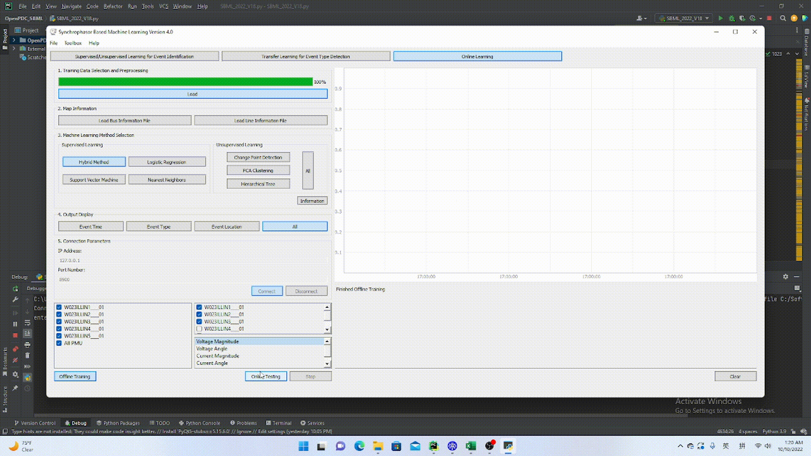Open Excel from the Windows taskbar
This screenshot has height=456, width=811.
(471, 446)
